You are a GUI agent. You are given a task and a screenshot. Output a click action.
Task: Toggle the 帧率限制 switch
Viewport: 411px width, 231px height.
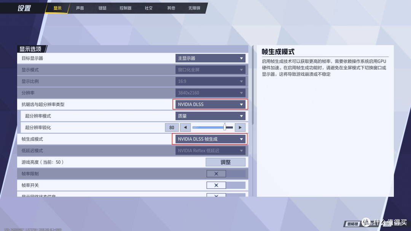coord(226,174)
